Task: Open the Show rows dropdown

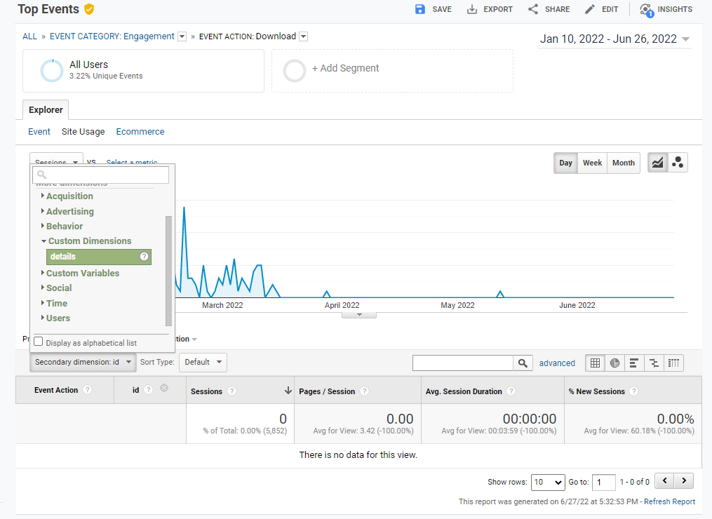Action: (548, 482)
